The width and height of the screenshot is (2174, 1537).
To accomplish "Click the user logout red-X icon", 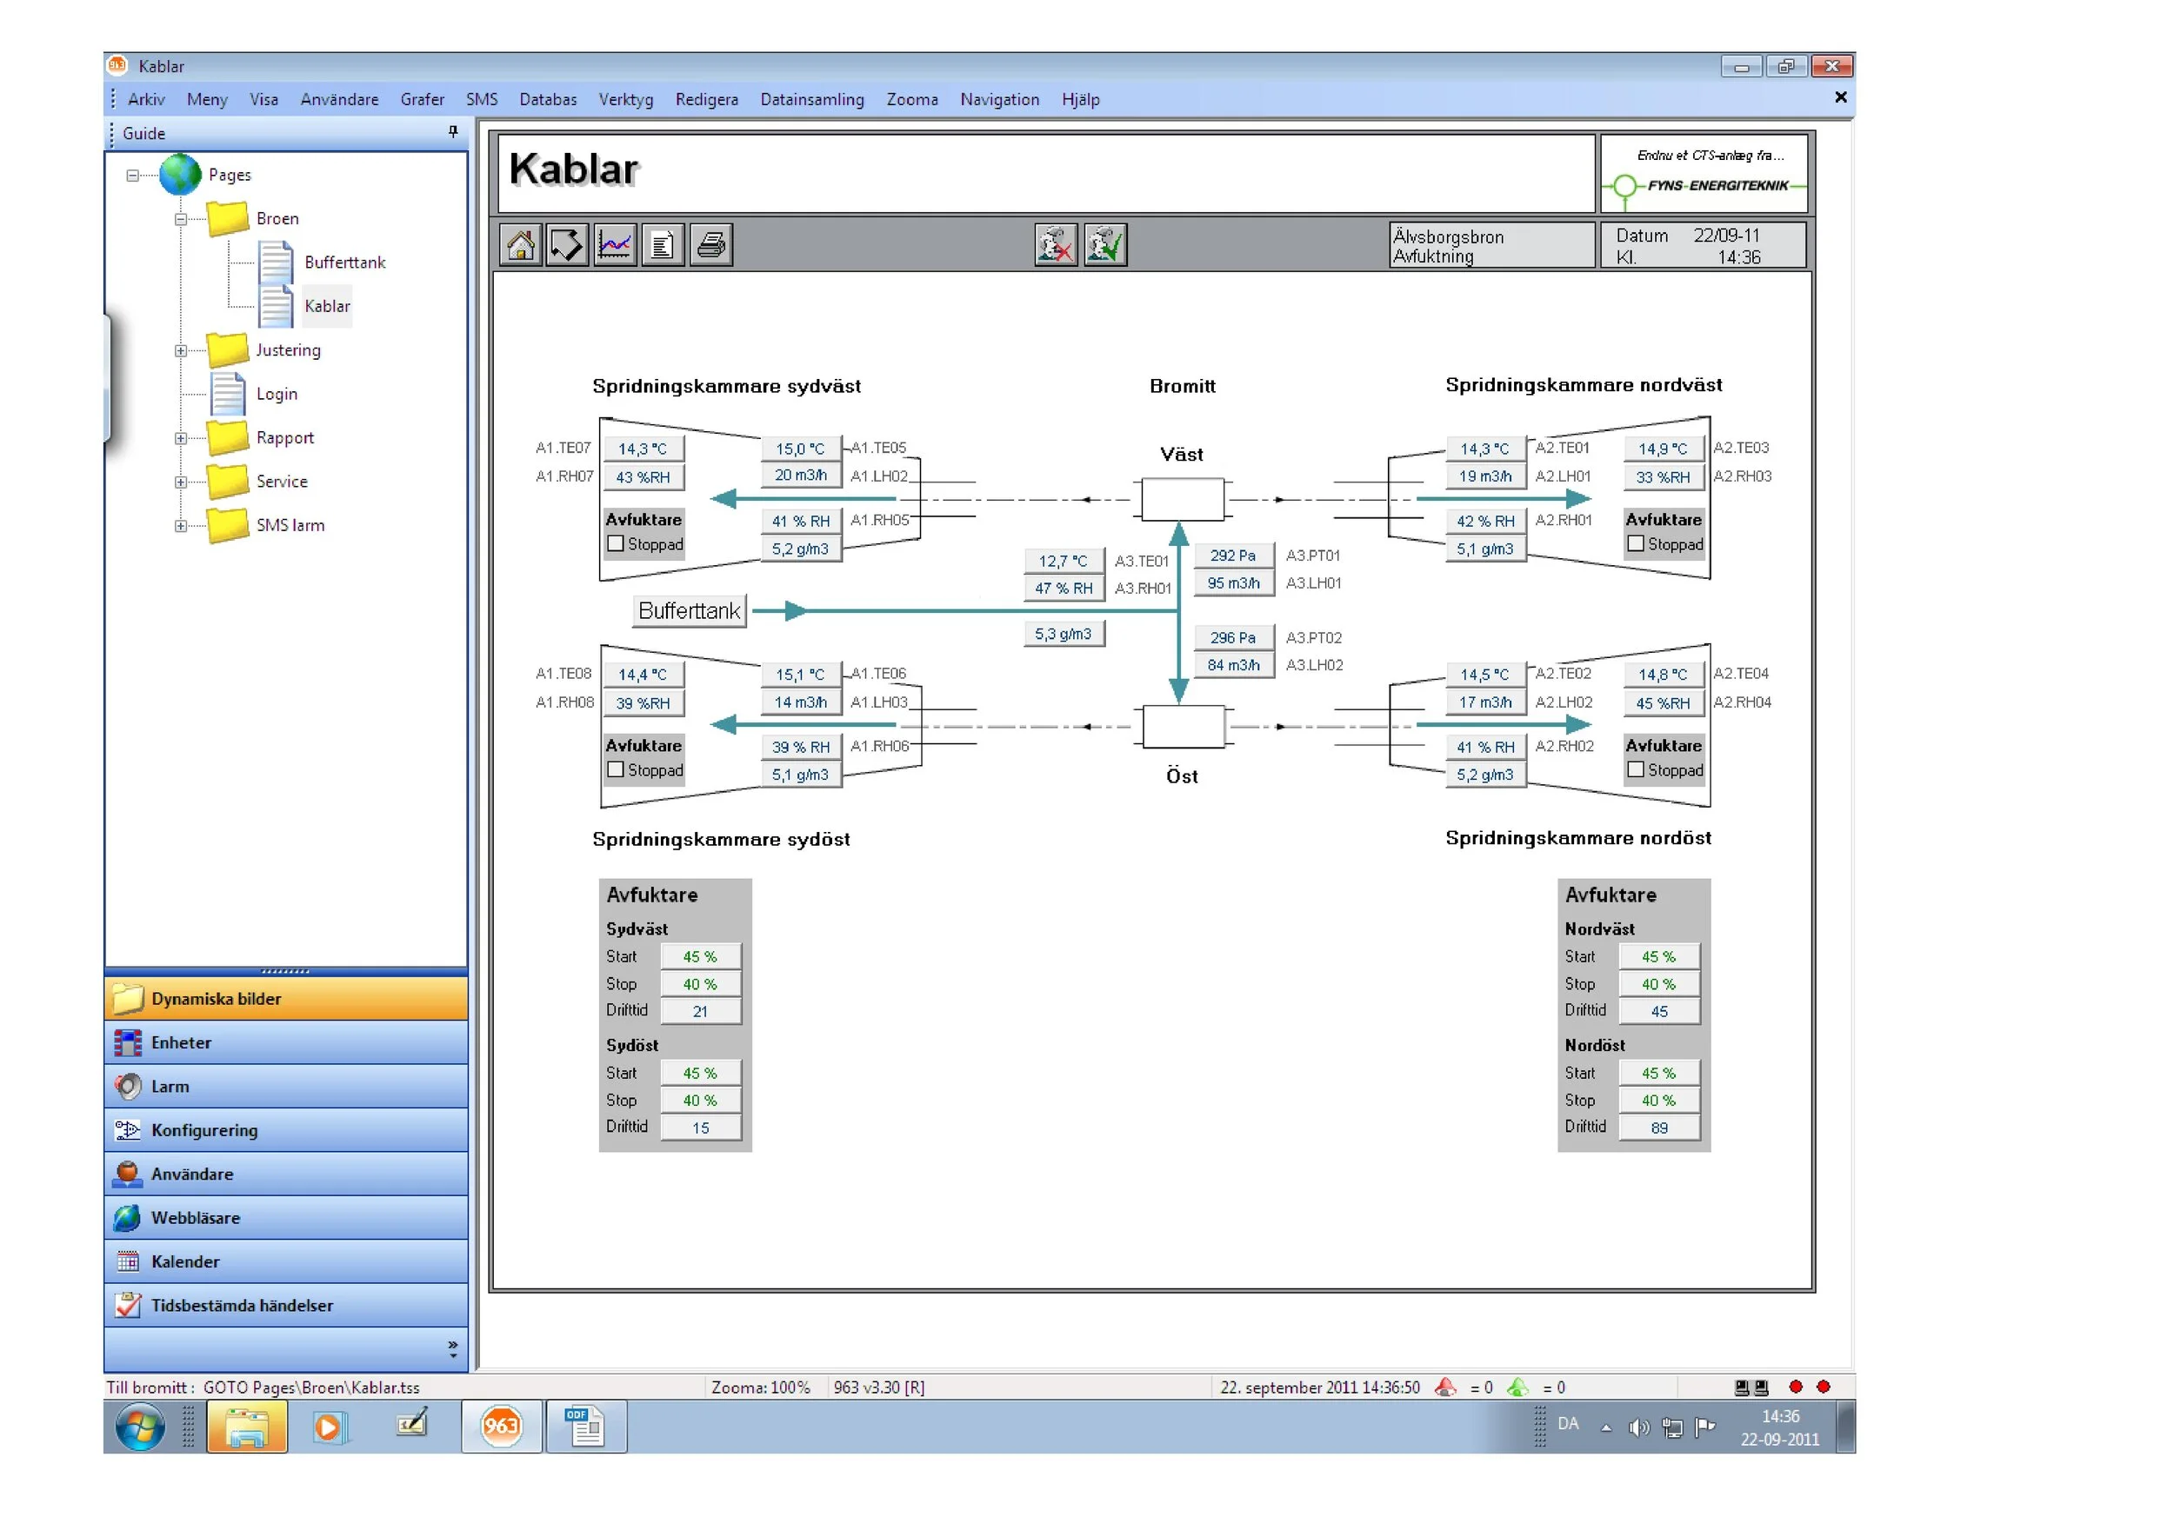I will pos(1056,246).
